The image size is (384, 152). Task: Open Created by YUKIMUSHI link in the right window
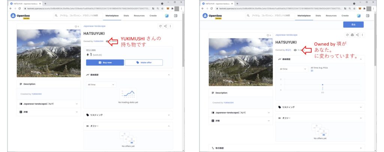pos(228,103)
